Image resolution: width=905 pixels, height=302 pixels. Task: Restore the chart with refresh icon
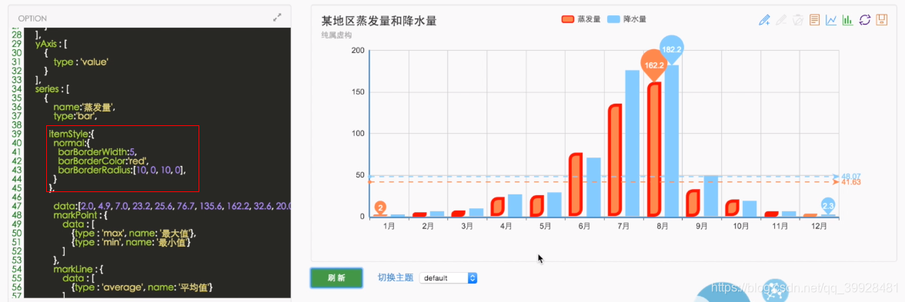pyautogui.click(x=865, y=20)
